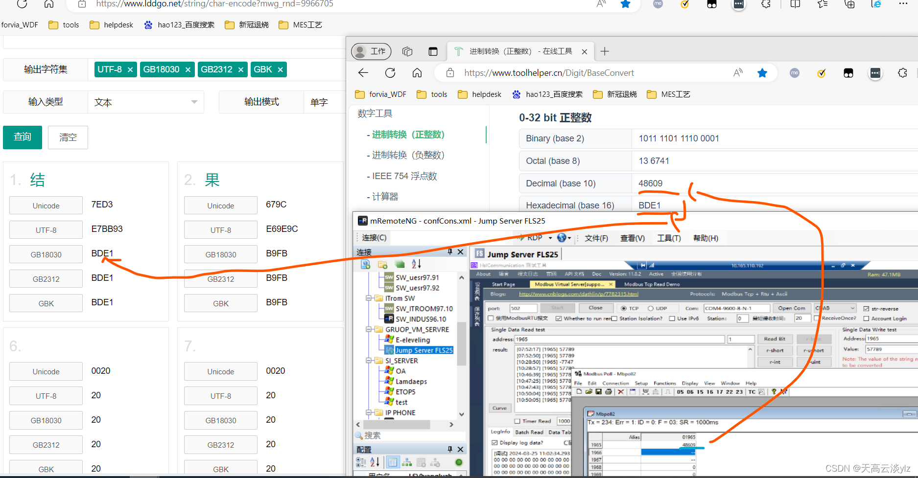Toggle the 使用ModbusRTU报文 checkbox
This screenshot has width=918, height=478.
491,318
